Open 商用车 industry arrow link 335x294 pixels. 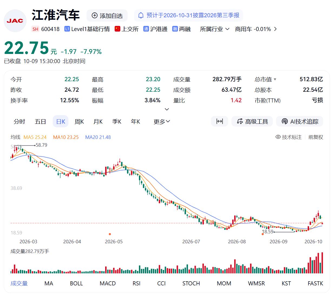(x=275, y=29)
